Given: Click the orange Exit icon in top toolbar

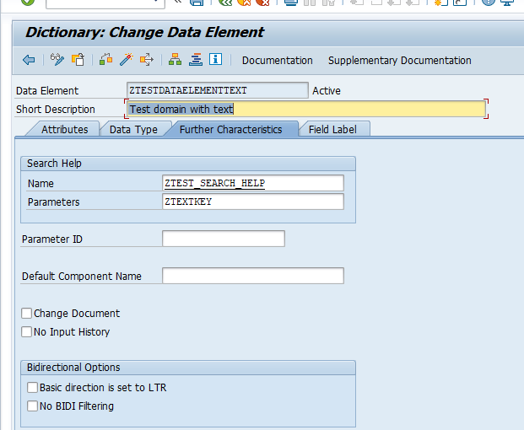Looking at the screenshot, I should 244,3.
